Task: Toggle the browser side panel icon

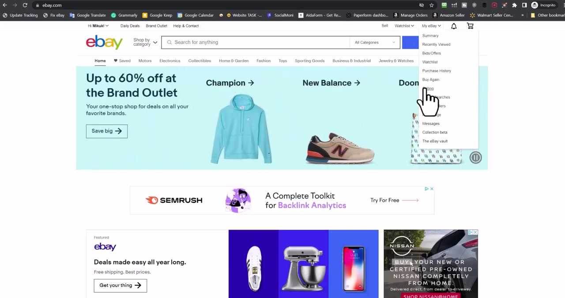Action: (x=524, y=5)
